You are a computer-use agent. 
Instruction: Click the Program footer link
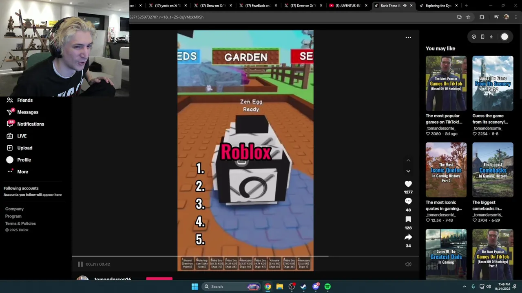click(x=13, y=216)
